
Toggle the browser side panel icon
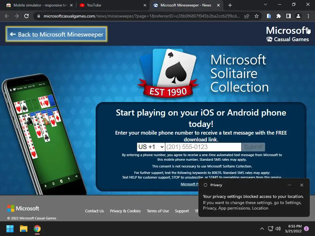click(x=289, y=16)
